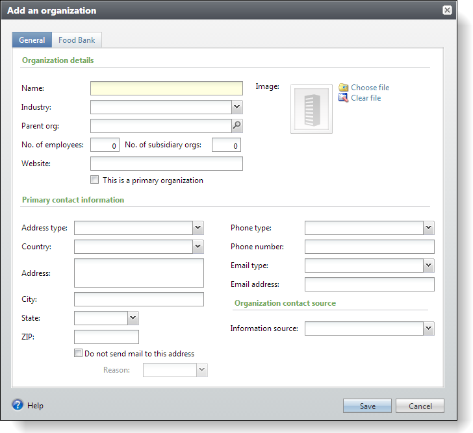The image size is (473, 433).
Task: Click the Email address input field
Action: click(369, 284)
